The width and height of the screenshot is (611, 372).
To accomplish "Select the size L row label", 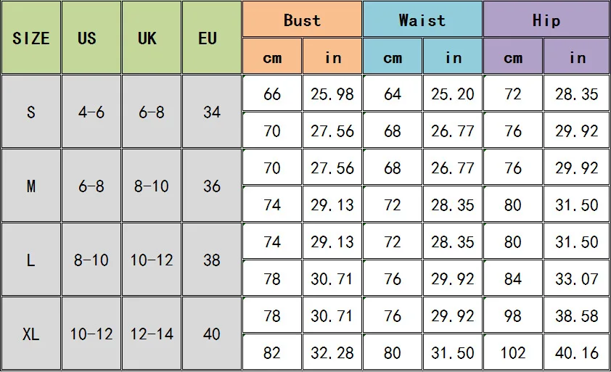I will (30, 260).
